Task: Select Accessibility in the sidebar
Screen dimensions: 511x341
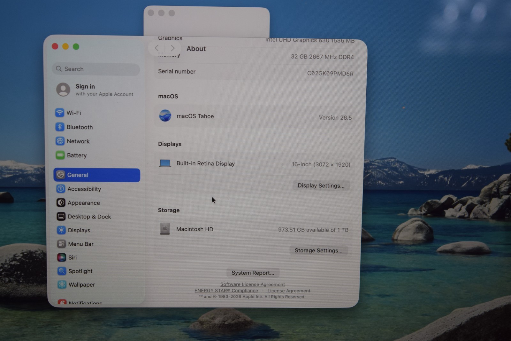Action: point(97,189)
